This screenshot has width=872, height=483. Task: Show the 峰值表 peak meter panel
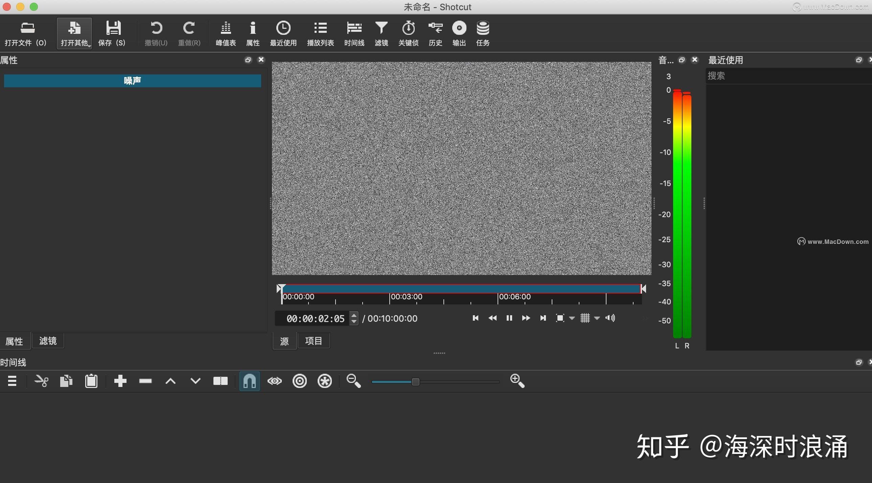click(x=226, y=33)
